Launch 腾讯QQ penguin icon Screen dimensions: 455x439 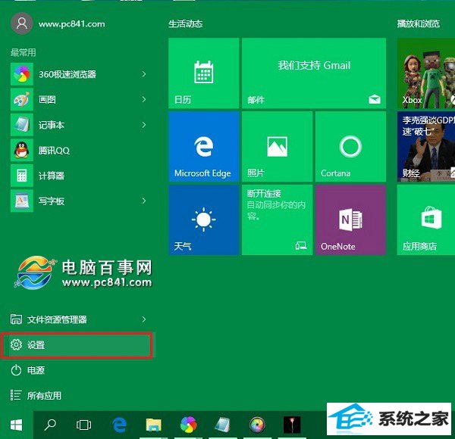(22, 150)
